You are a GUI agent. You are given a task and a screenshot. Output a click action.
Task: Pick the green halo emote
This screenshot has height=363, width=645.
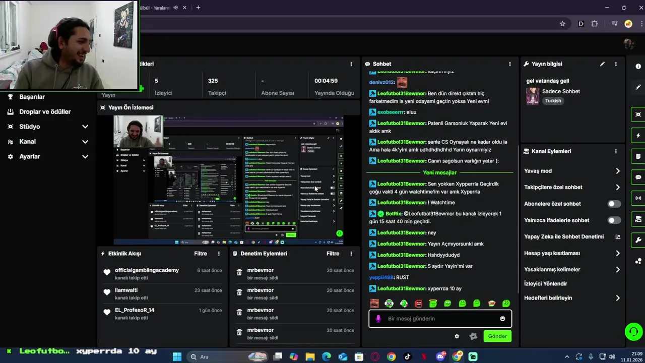point(433,304)
